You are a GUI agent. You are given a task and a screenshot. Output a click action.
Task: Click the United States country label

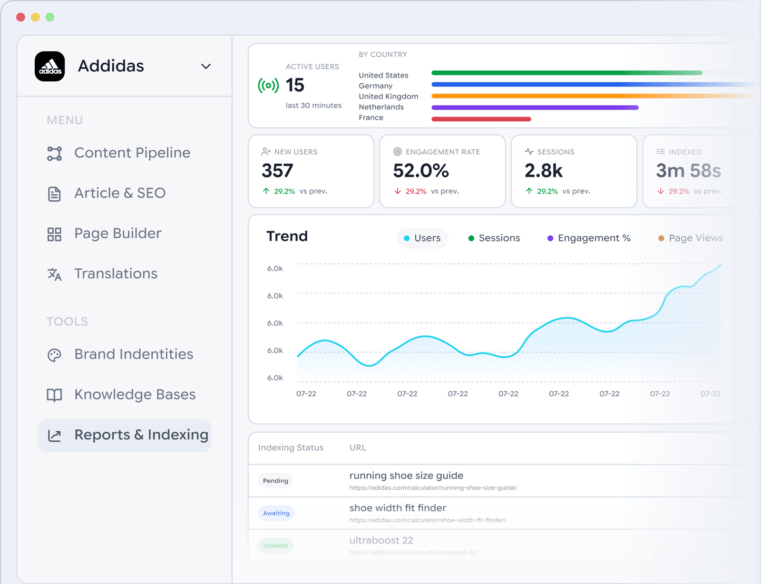[x=384, y=75]
